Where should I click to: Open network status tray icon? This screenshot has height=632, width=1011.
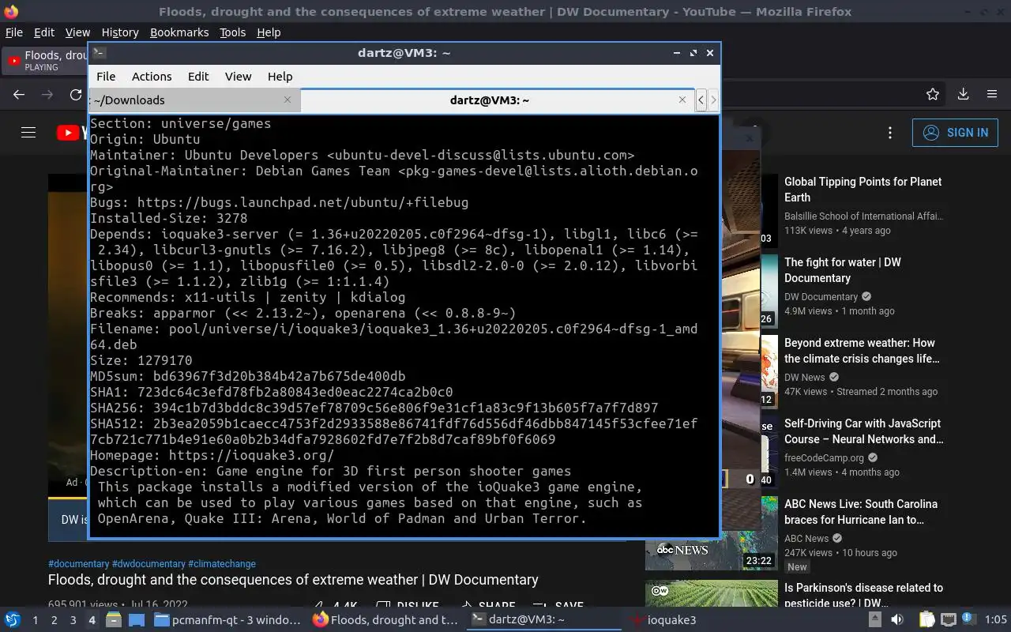pos(949,620)
